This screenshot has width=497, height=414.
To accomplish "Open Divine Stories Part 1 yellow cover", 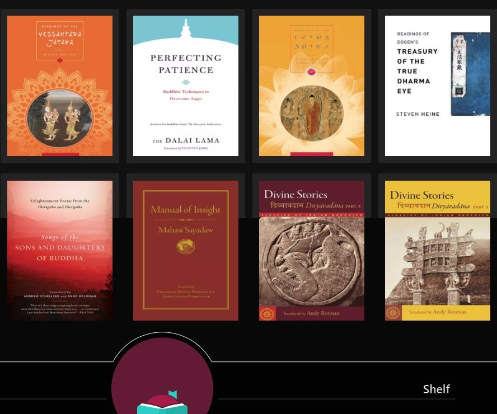I will click(438, 251).
